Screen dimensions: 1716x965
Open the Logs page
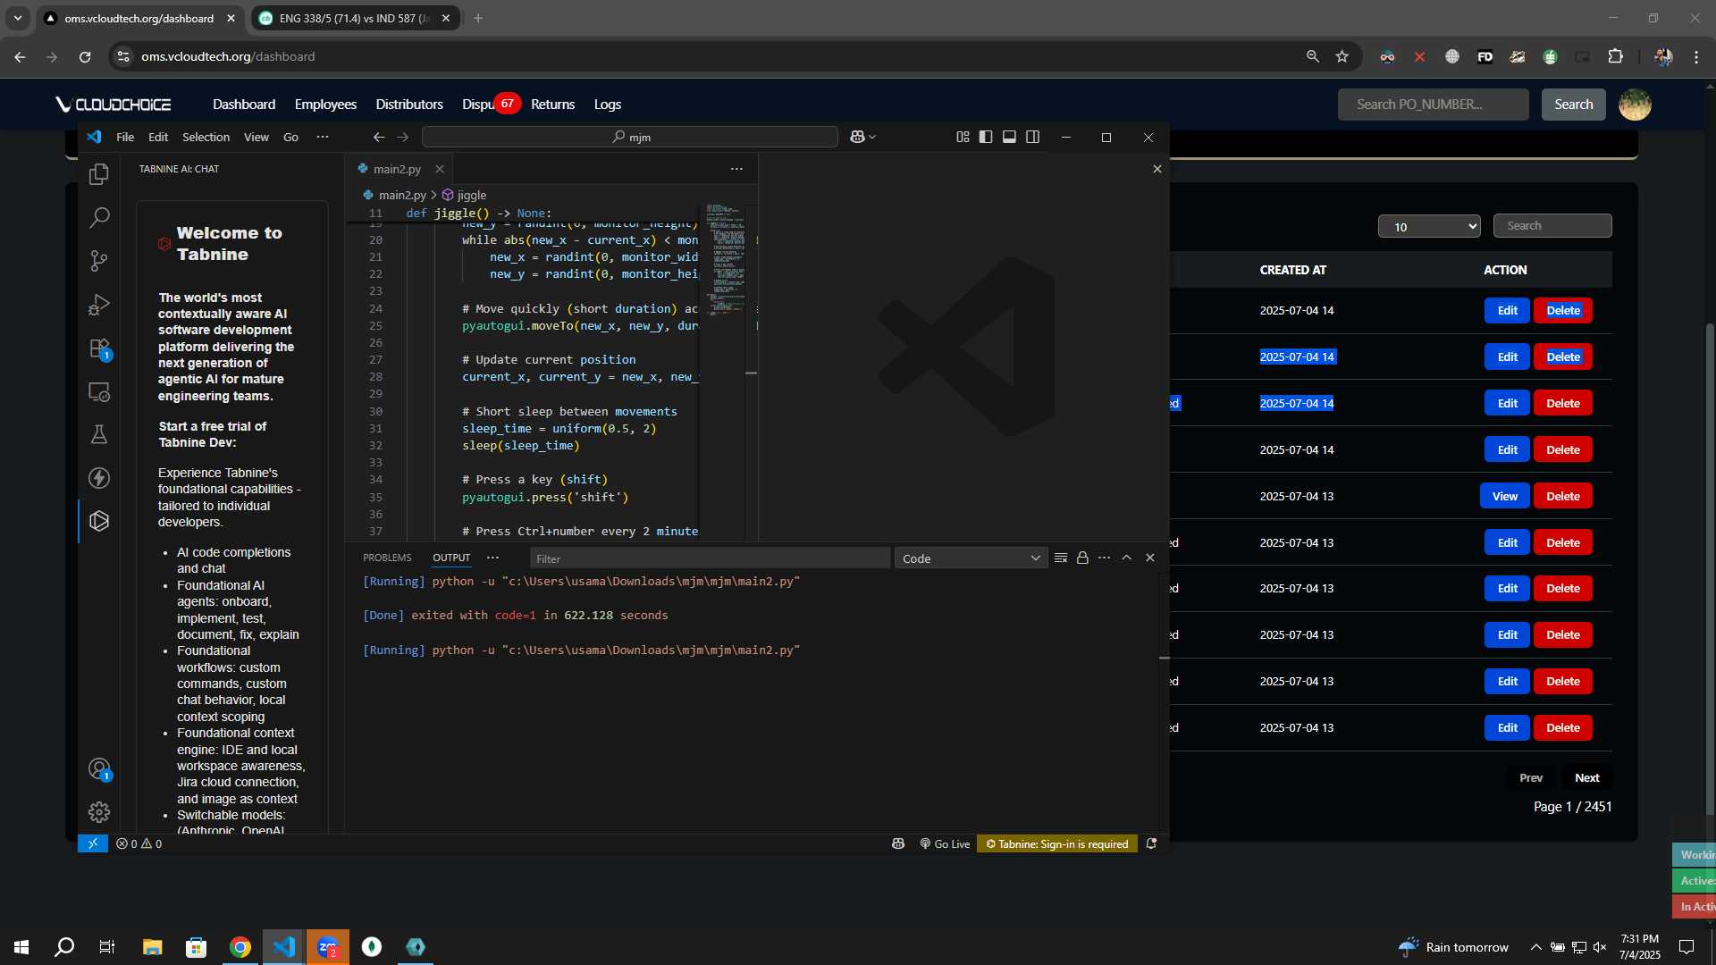(608, 105)
